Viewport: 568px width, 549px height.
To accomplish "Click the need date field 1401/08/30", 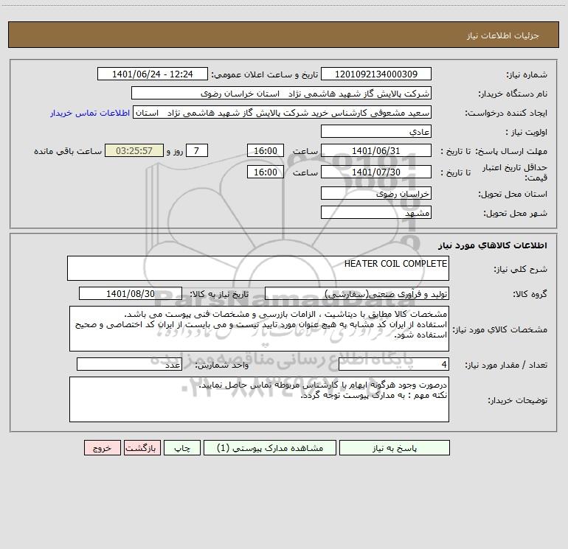I will [131, 293].
